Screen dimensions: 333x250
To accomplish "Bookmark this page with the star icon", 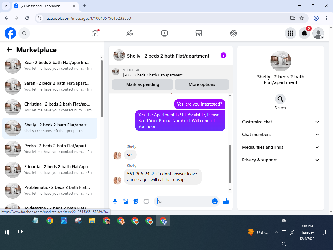I will click(302, 18).
